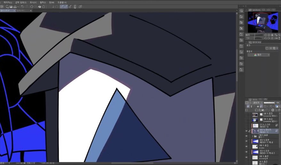Click Flip horizontal icon in Navigator

coord(276,38)
